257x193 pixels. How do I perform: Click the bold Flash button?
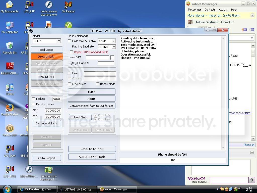pyautogui.click(x=91, y=91)
